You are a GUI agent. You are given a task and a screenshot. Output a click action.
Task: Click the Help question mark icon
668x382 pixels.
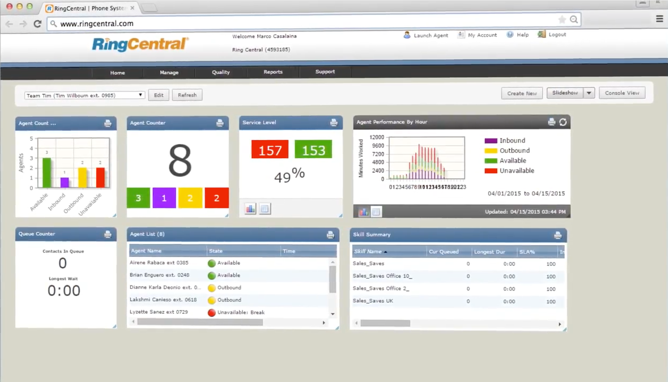point(510,35)
